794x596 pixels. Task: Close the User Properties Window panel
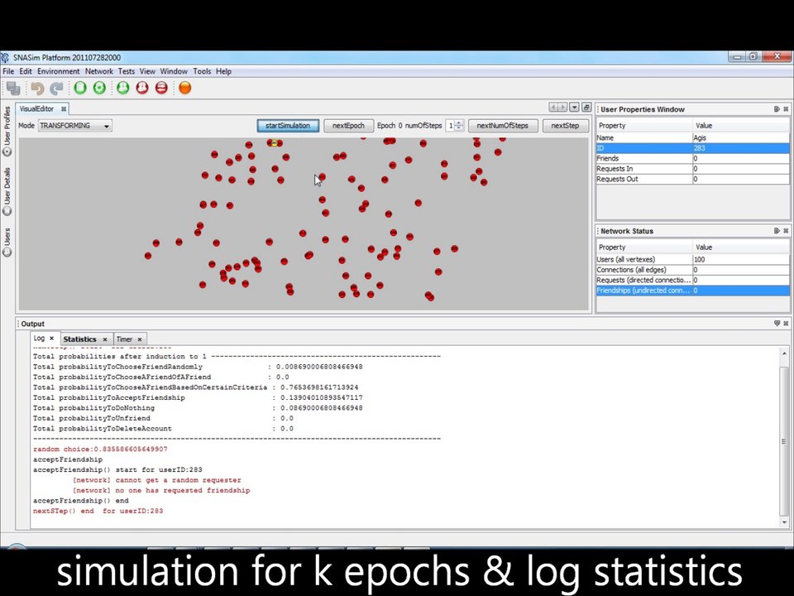coord(786,109)
